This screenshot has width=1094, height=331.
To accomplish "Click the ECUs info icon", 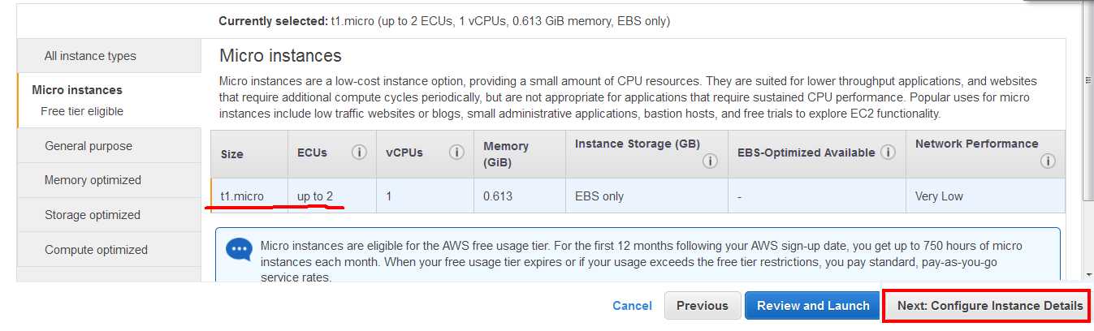I will (x=359, y=153).
